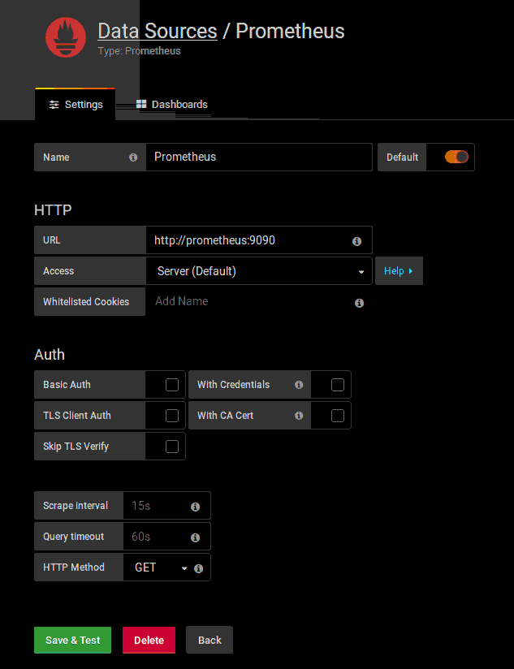This screenshot has height=669, width=514.
Task: Enable the Basic Auth checkbox
Action: [171, 385]
